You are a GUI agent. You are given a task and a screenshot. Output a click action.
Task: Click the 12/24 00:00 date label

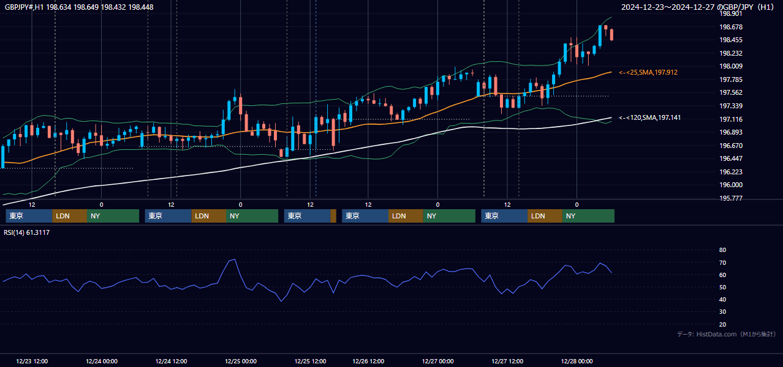tap(102, 361)
